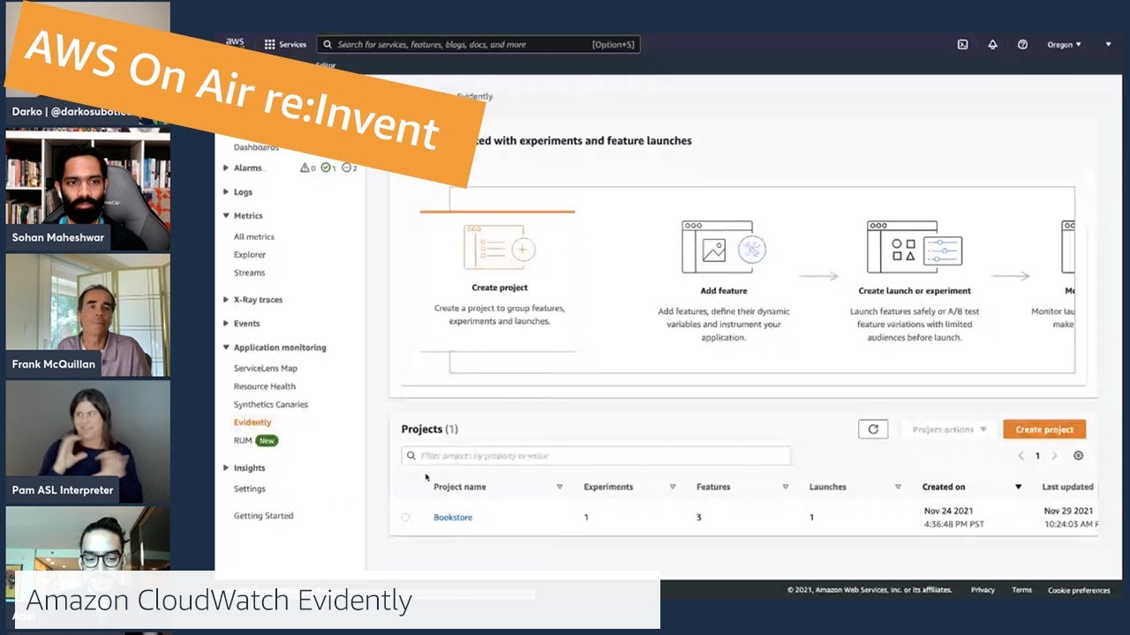
Task: Open the metrics Explorer in the sidebar
Action: tap(250, 255)
